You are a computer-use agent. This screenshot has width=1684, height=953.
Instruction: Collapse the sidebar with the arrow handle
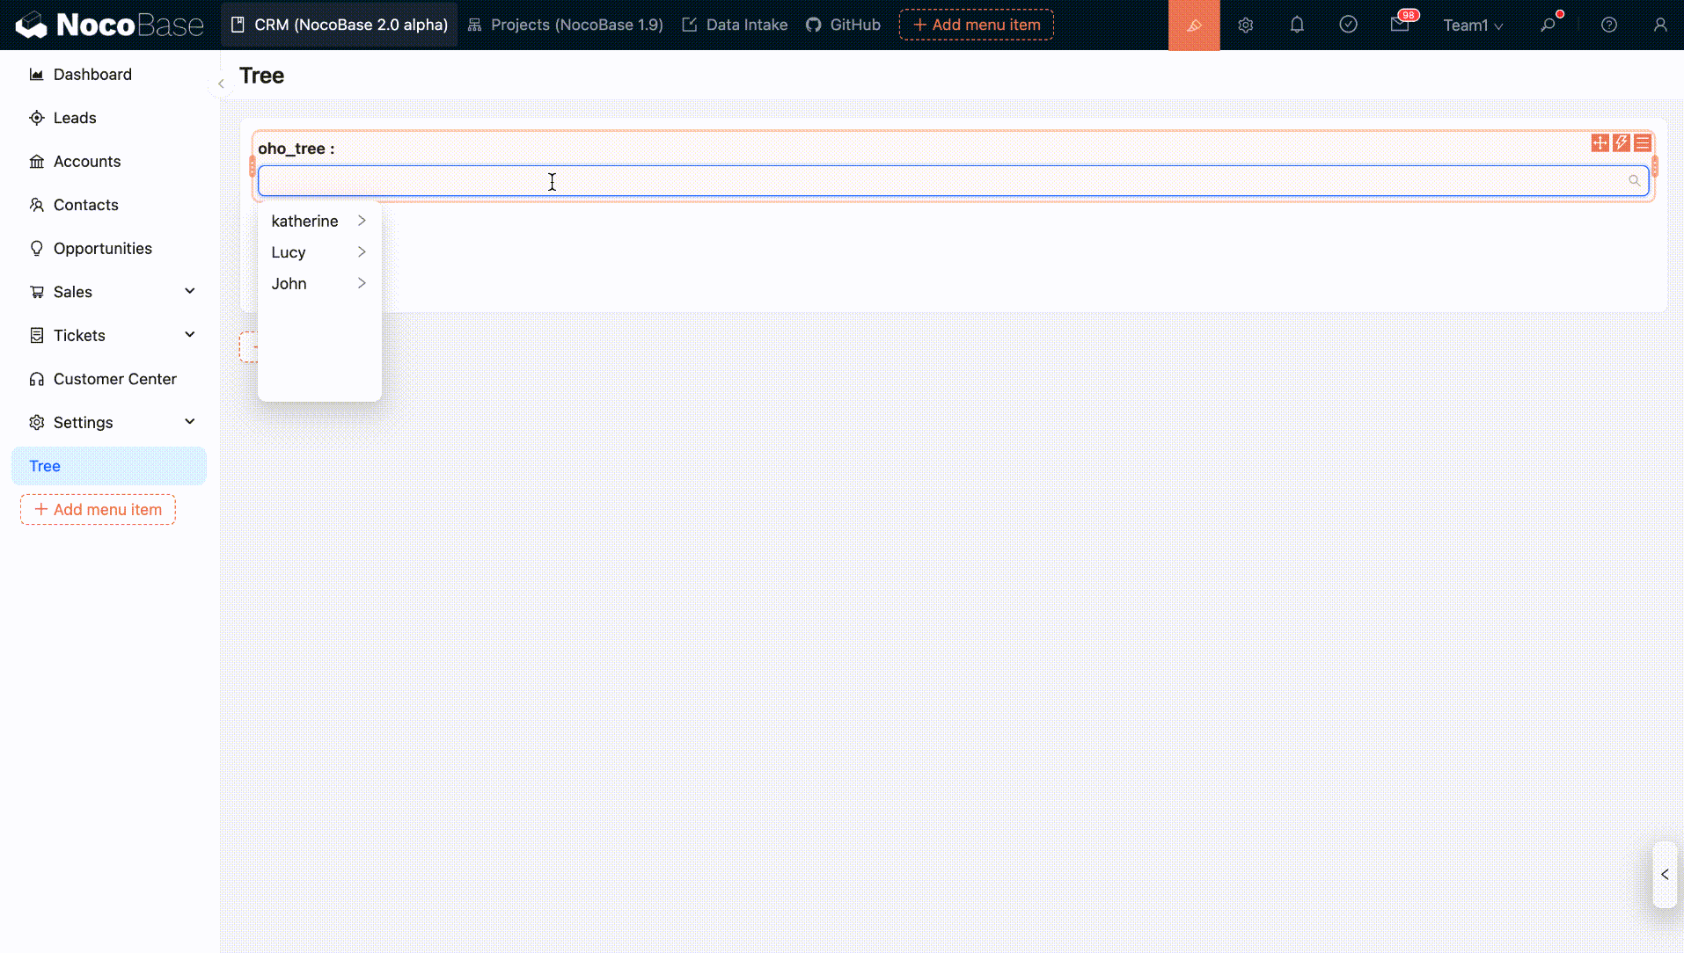click(x=221, y=84)
